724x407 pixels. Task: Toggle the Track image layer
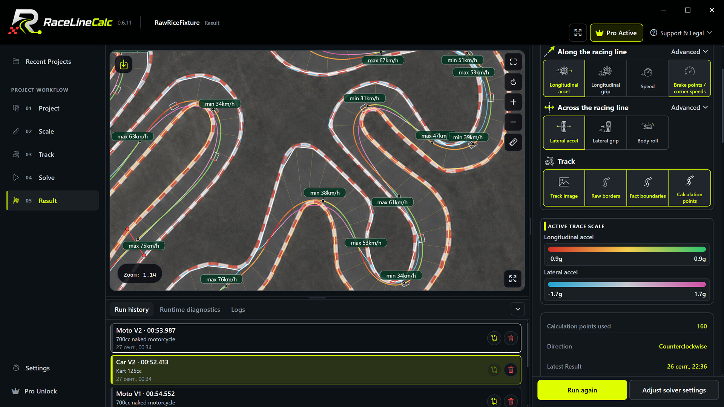pos(564,188)
